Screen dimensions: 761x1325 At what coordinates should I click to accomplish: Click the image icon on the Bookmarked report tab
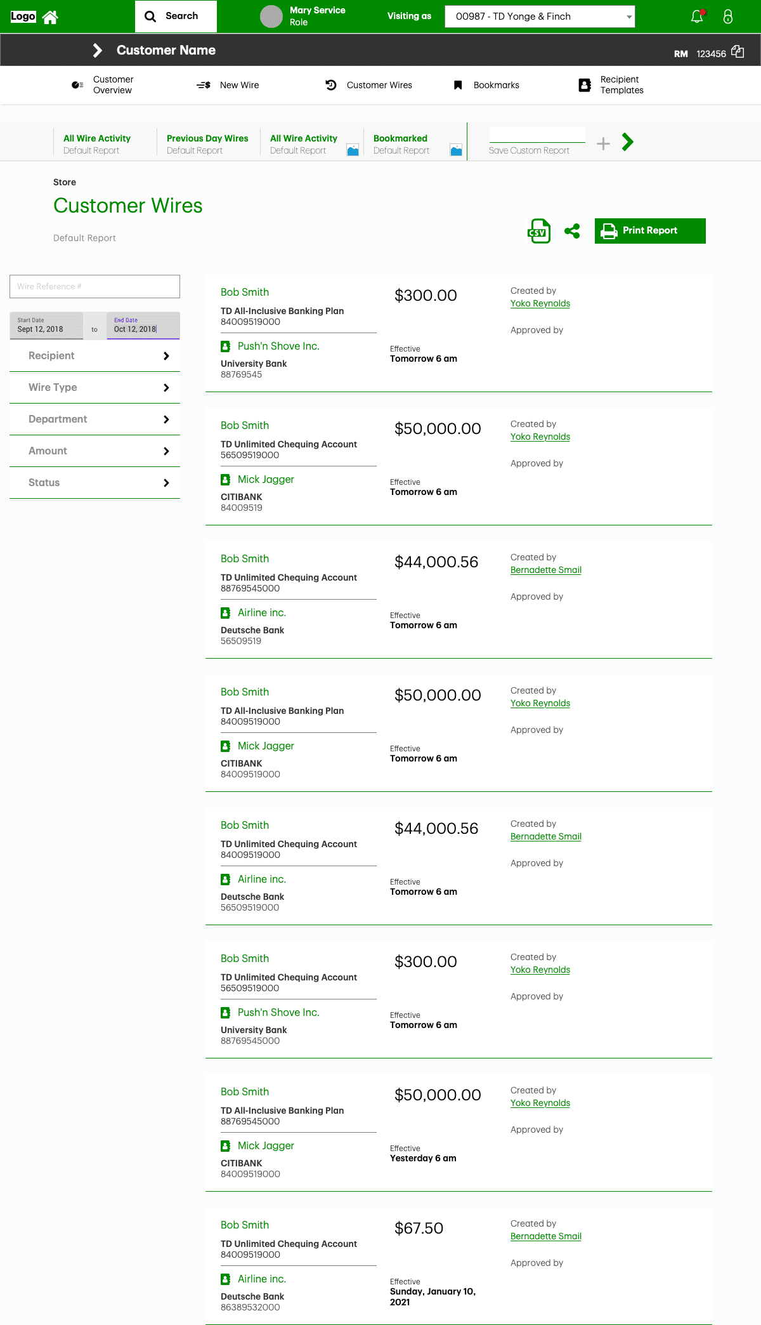(x=456, y=150)
